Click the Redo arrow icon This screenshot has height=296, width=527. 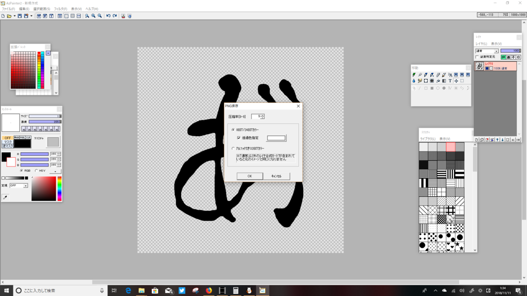pos(115,16)
